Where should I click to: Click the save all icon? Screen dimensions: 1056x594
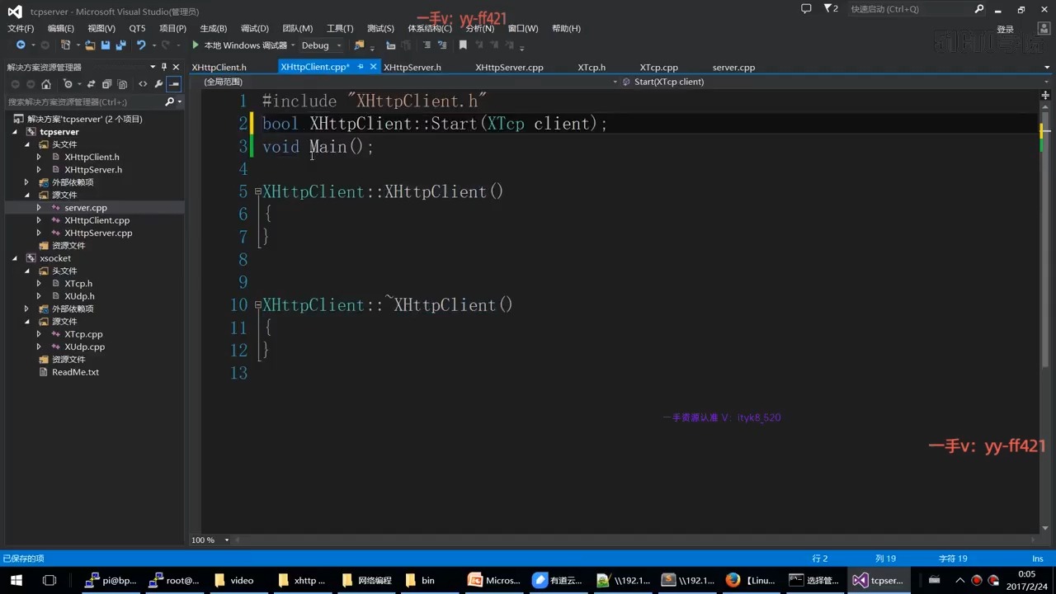point(120,45)
